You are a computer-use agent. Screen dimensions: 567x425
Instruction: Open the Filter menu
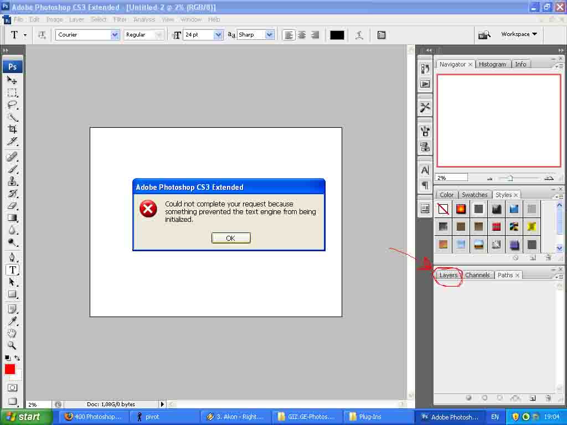(120, 19)
